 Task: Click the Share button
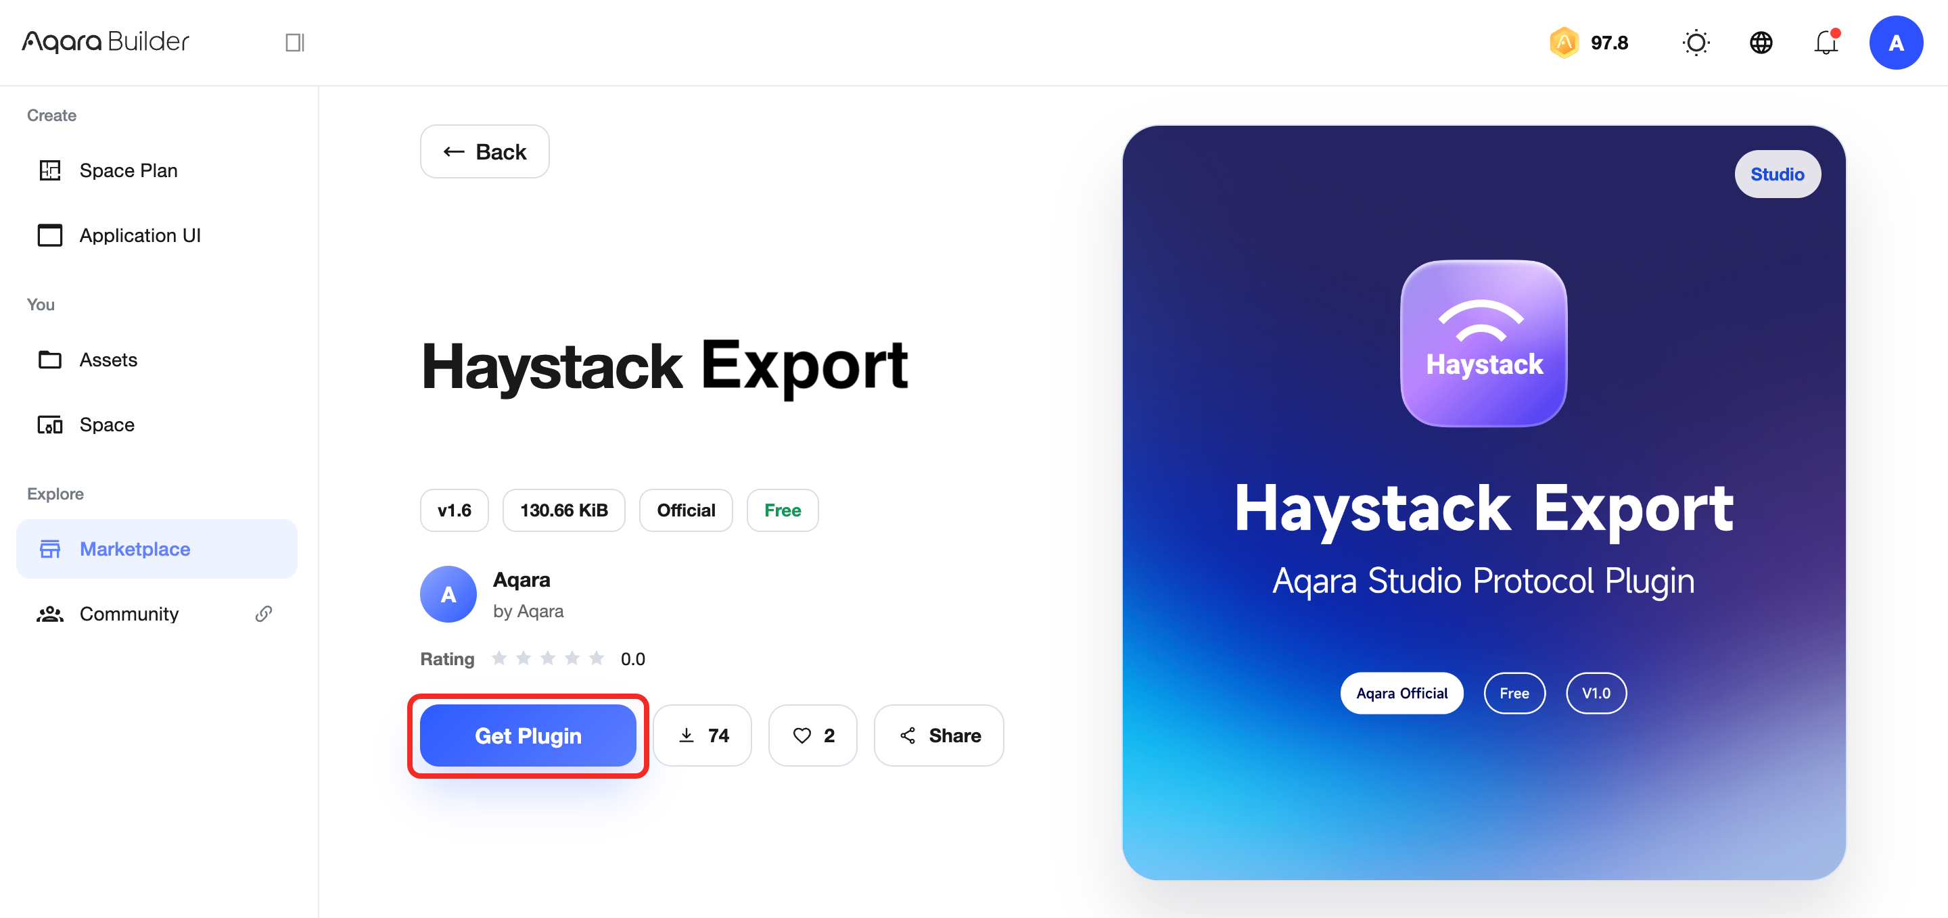click(940, 735)
